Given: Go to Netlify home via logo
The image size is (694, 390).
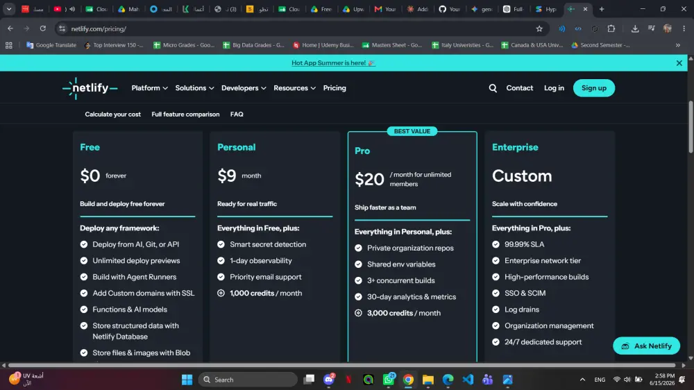Looking at the screenshot, I should point(90,88).
